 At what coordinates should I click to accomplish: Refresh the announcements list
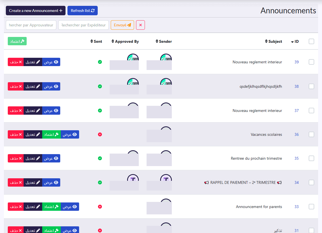tap(82, 11)
